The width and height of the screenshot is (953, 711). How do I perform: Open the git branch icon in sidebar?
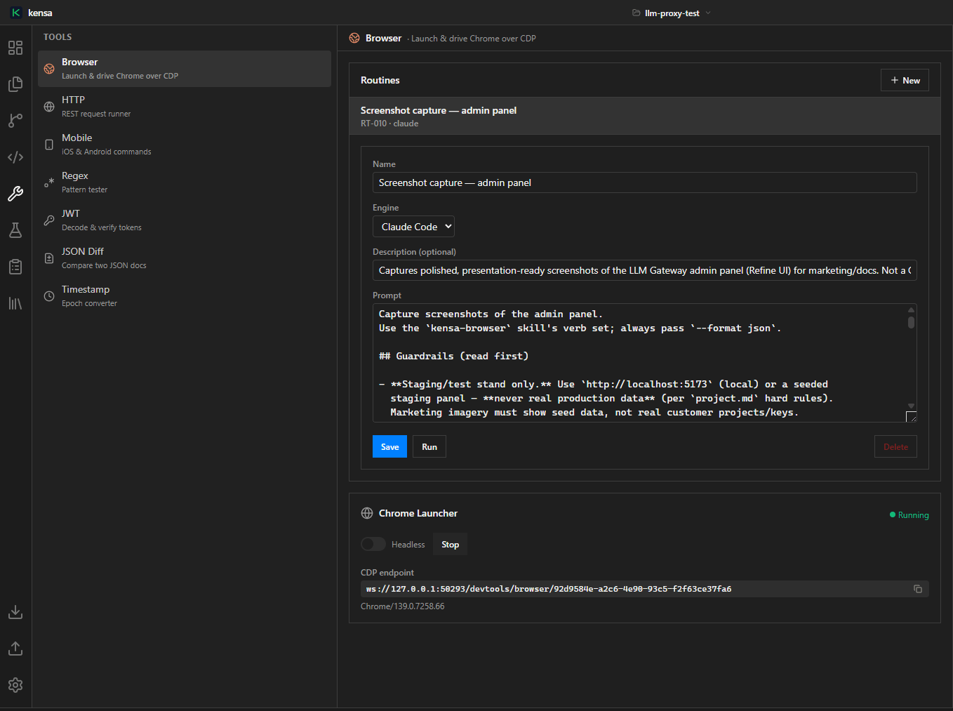pos(15,121)
